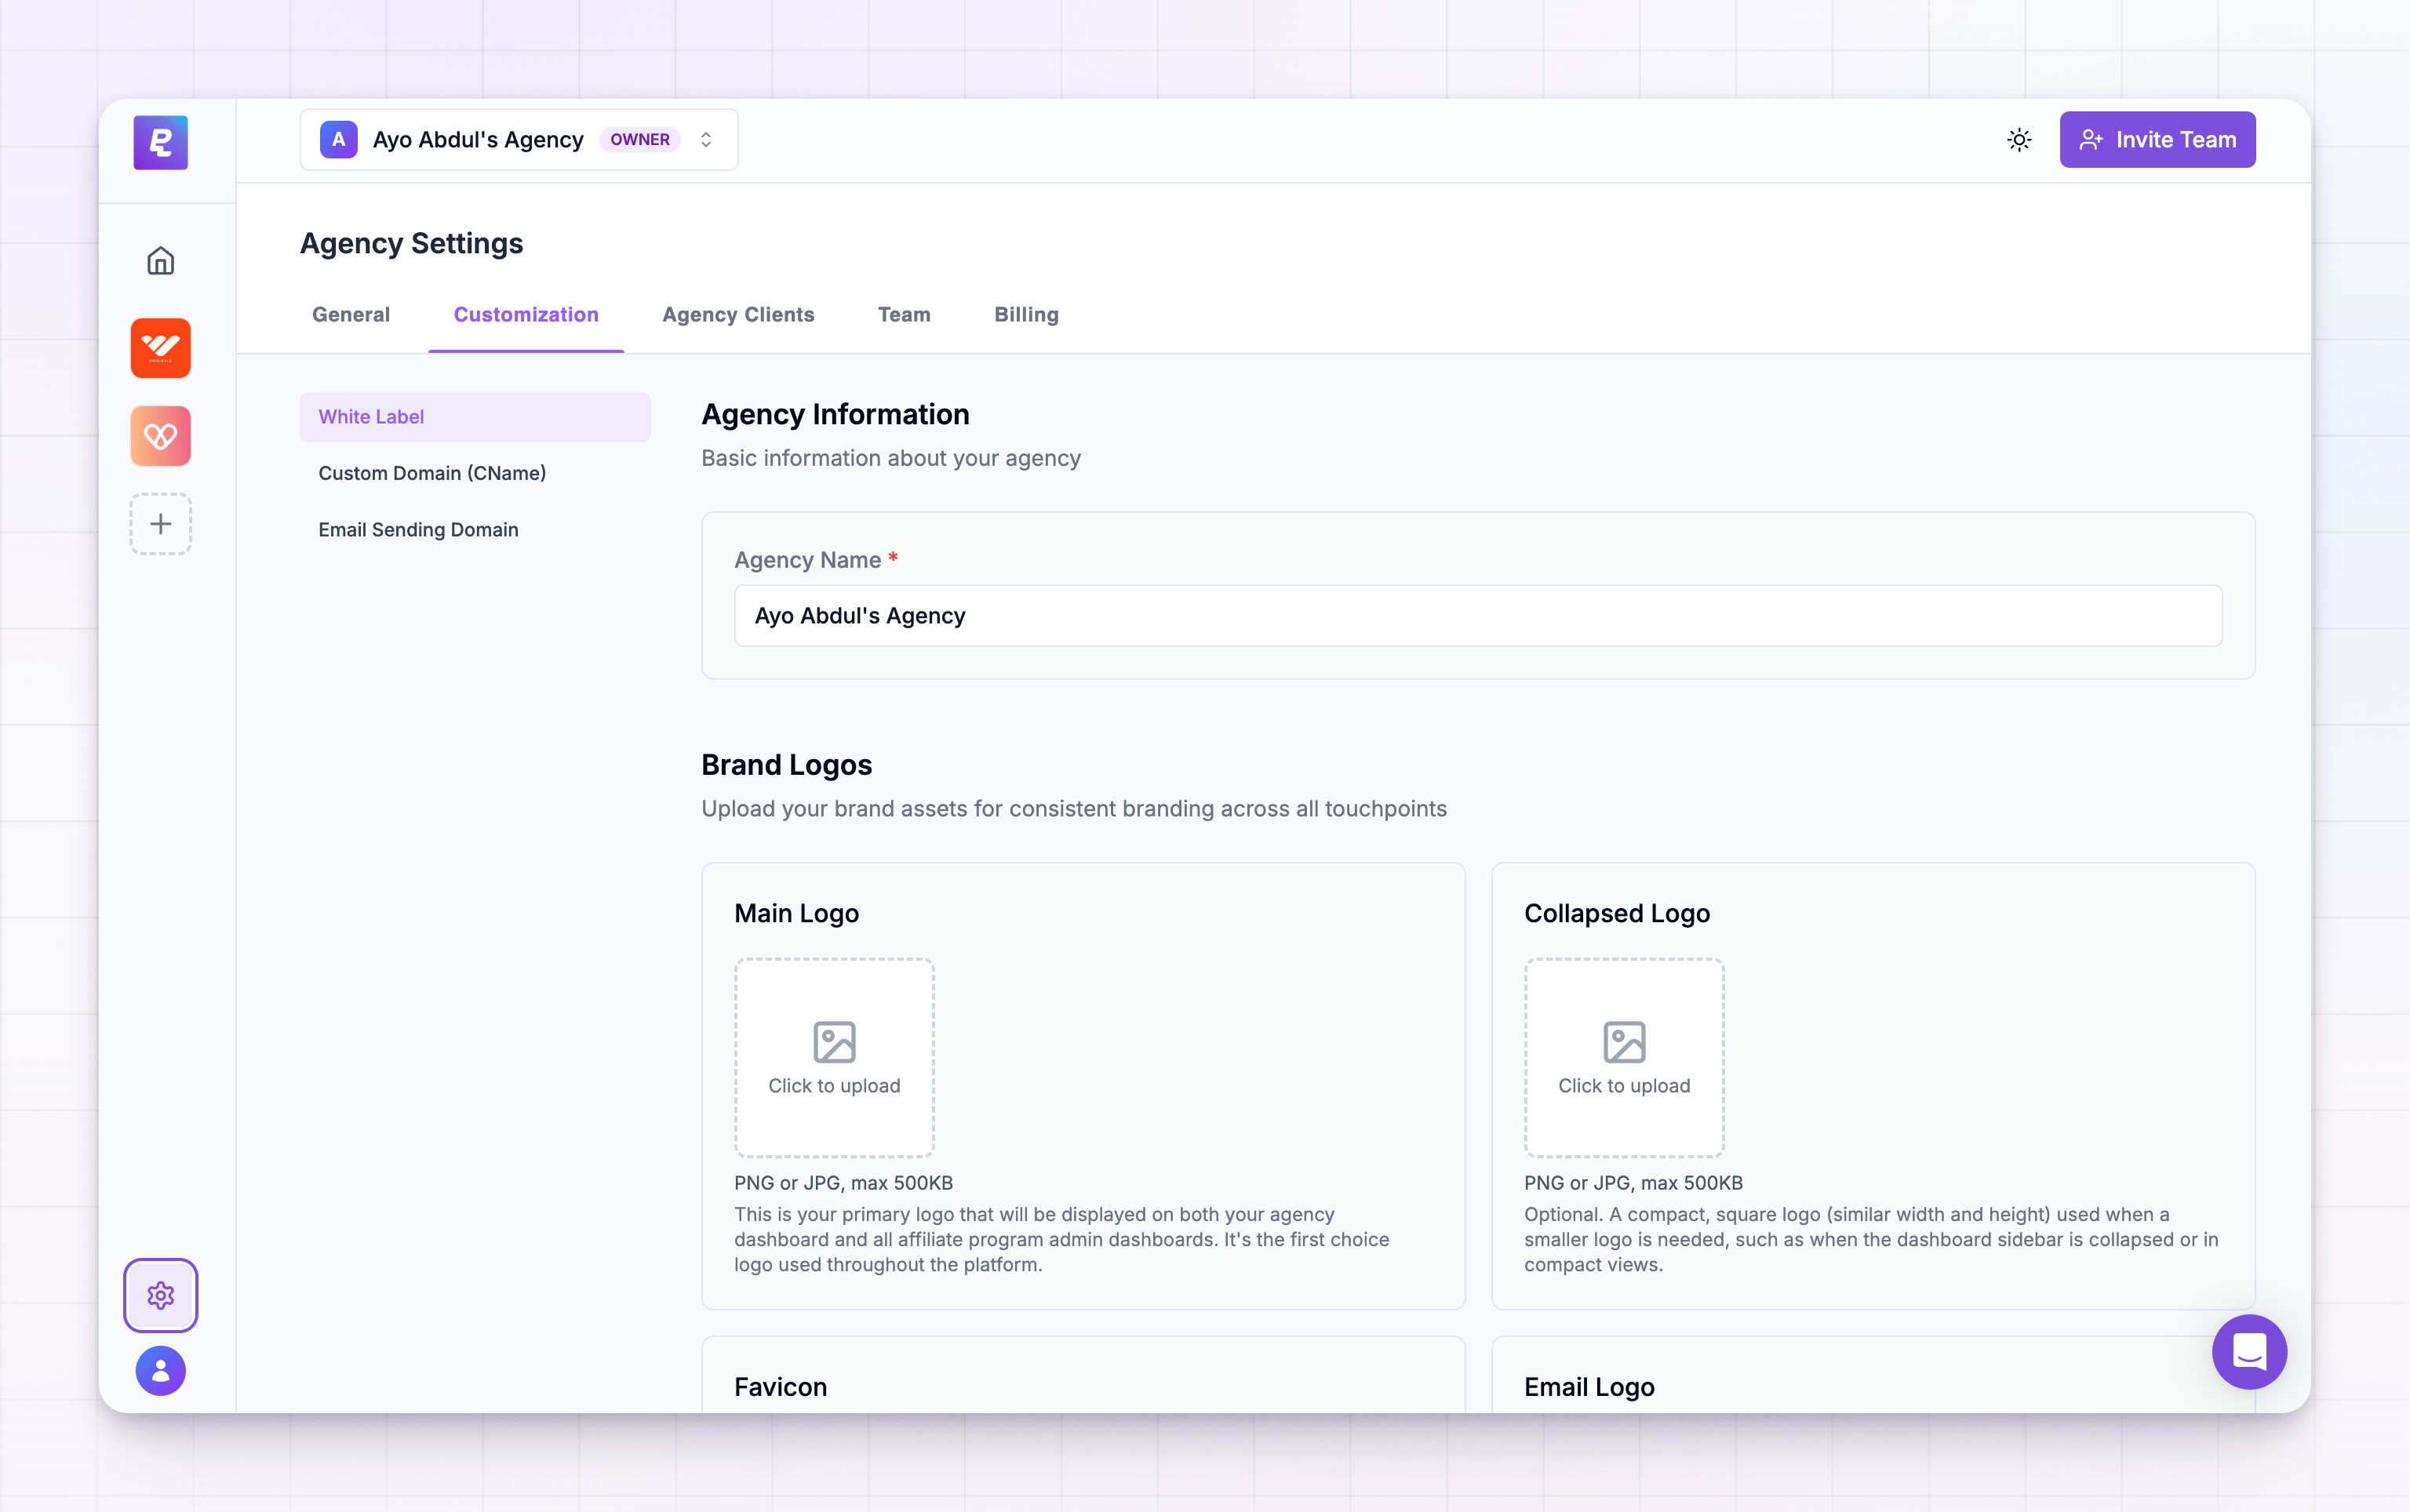The image size is (2410, 1512).
Task: Click the agency avatar letter A
Action: [x=338, y=140]
